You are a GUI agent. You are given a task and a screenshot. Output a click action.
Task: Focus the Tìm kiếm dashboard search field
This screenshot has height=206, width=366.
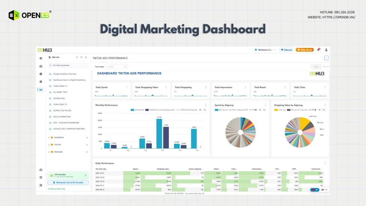click(x=68, y=66)
